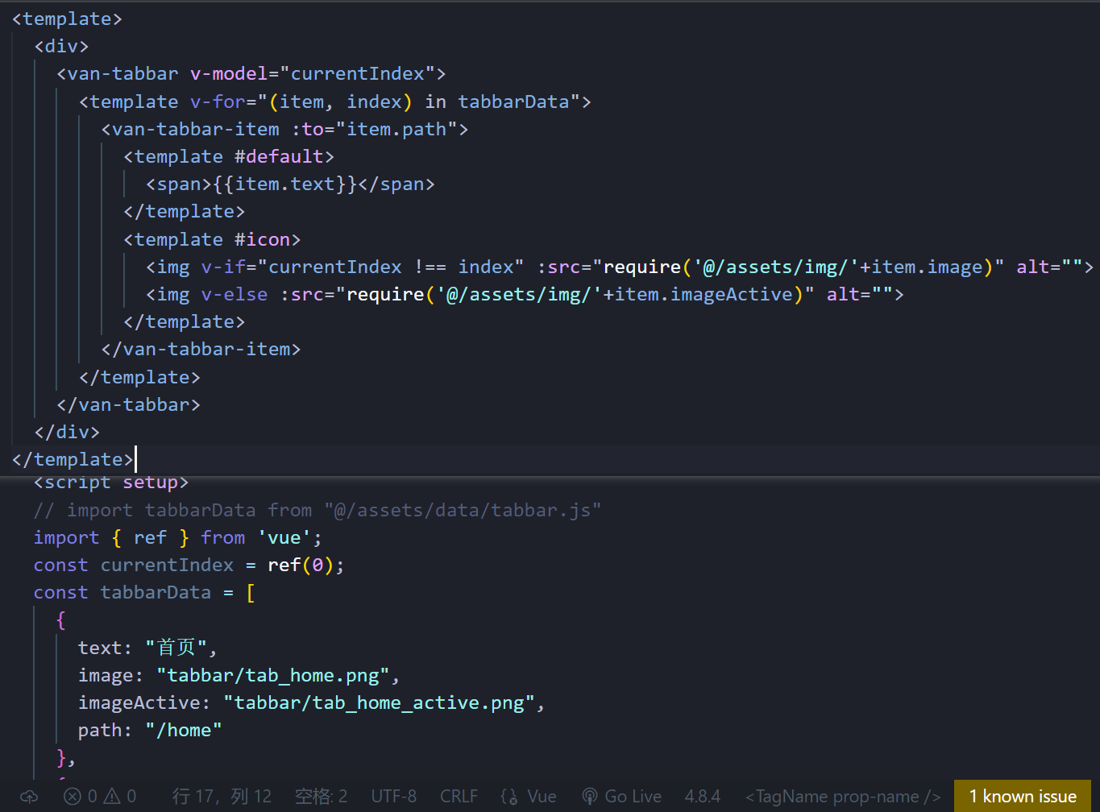The height and width of the screenshot is (812, 1100).
Task: Click the curly braces icon beside Vue
Action: [x=508, y=797]
